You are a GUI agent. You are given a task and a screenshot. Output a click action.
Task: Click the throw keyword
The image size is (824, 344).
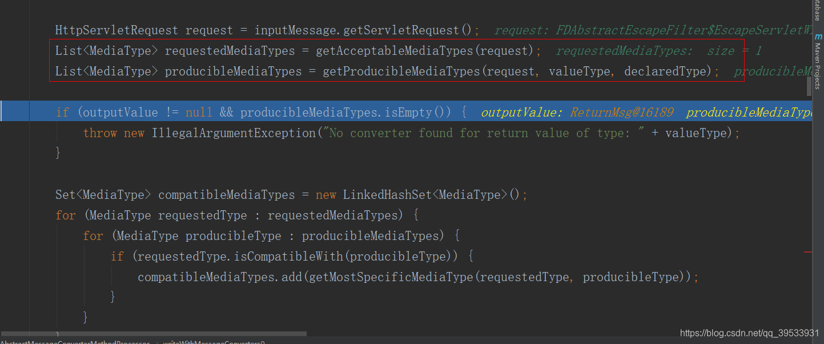(100, 133)
